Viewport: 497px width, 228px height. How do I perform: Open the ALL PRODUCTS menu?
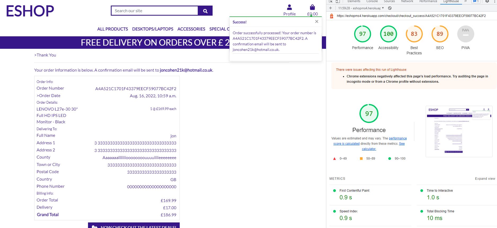coord(112,29)
